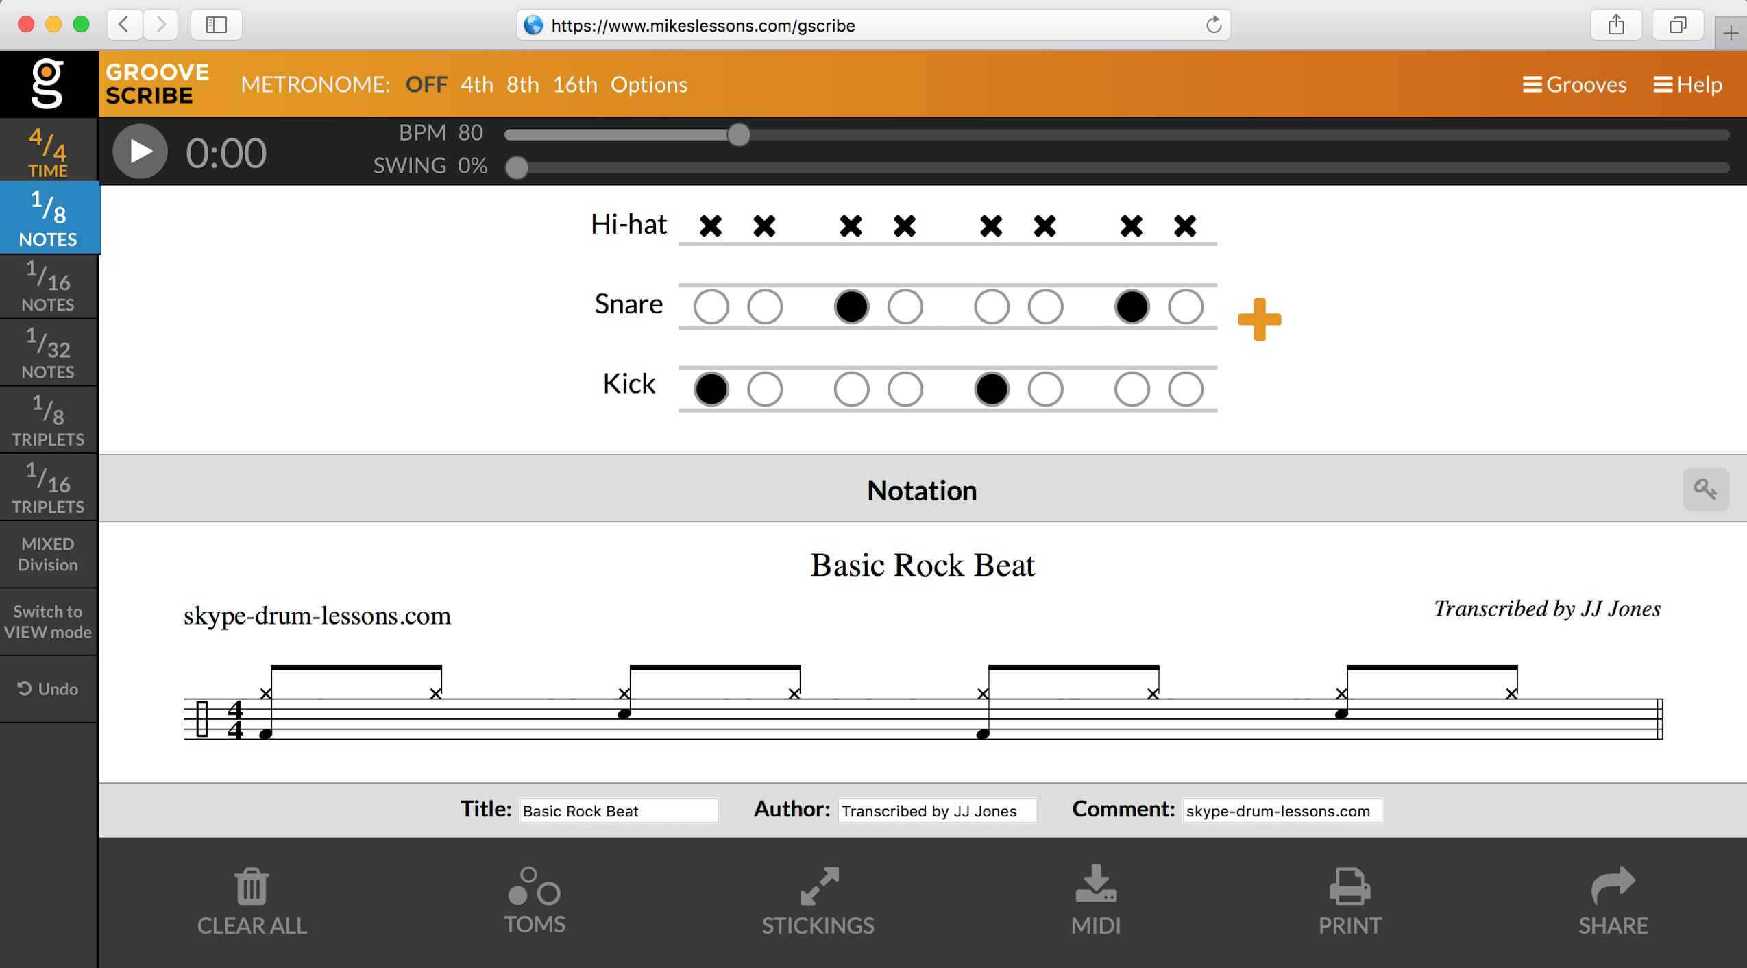Click the Clear All trash icon
Viewport: 1747px width, 968px height.
click(252, 887)
